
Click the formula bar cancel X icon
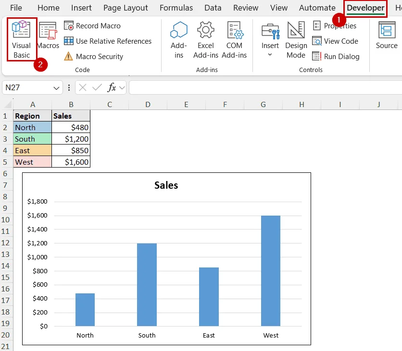pyautogui.click(x=83, y=87)
